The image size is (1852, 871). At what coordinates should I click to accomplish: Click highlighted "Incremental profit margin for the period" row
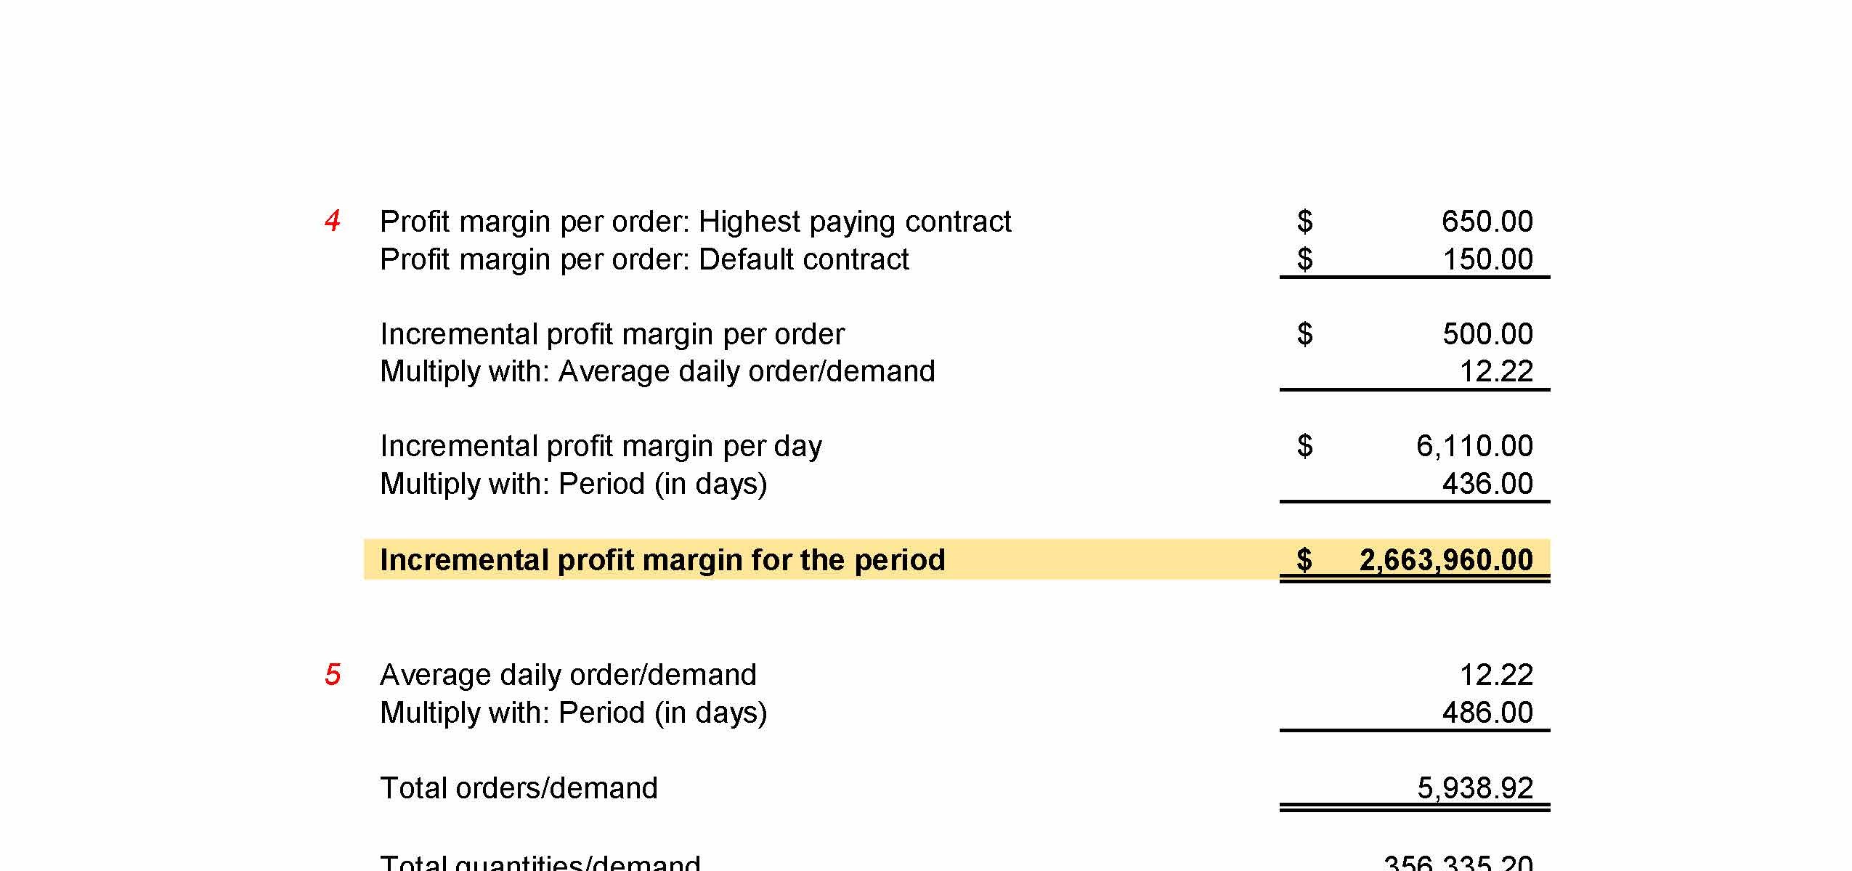(662, 560)
